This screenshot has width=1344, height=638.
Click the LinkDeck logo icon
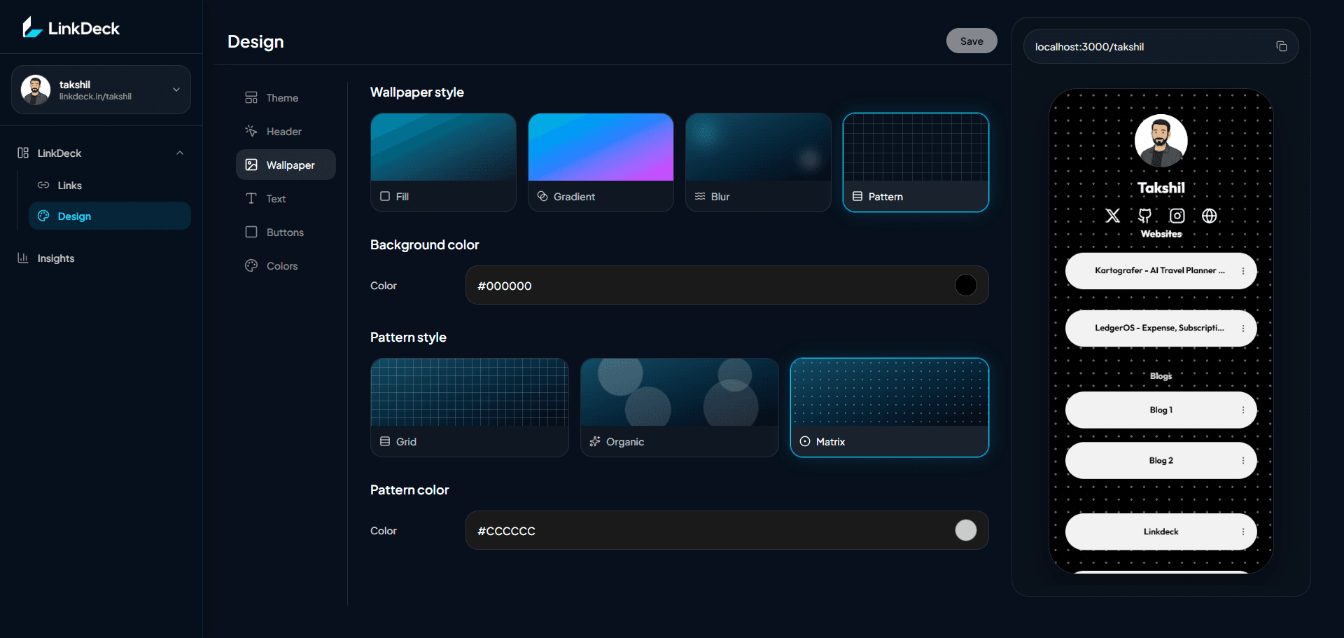coord(32,28)
